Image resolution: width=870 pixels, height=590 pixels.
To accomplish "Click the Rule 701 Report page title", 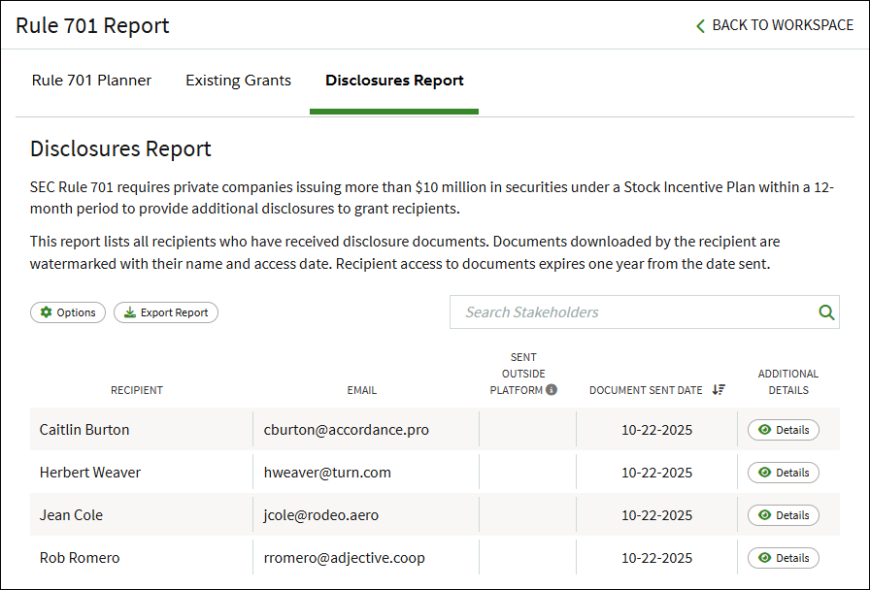I will tap(92, 25).
